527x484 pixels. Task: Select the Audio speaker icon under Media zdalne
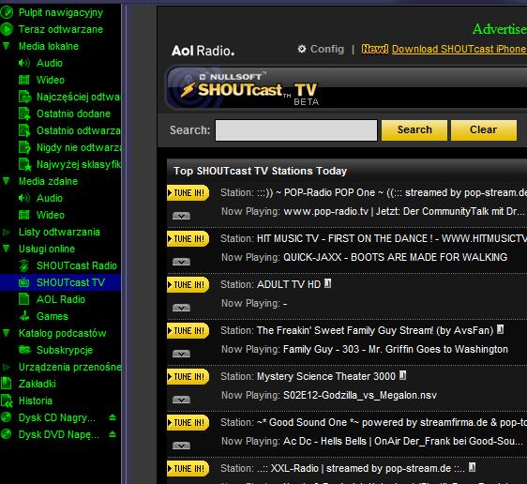tap(24, 198)
